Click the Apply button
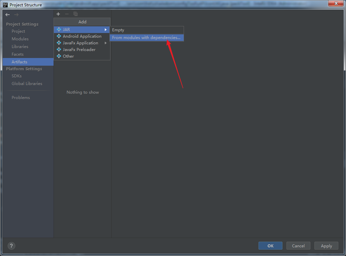This screenshot has width=346, height=256. (326, 246)
